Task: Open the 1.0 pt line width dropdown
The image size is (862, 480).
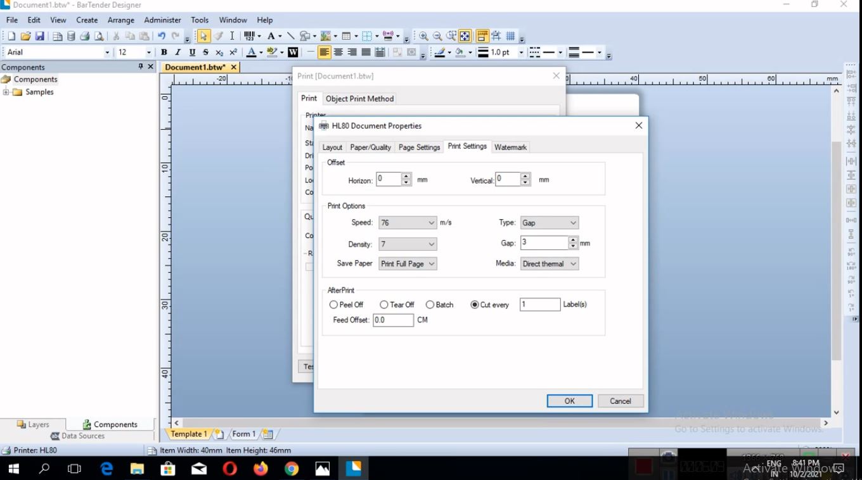Action: [x=522, y=53]
